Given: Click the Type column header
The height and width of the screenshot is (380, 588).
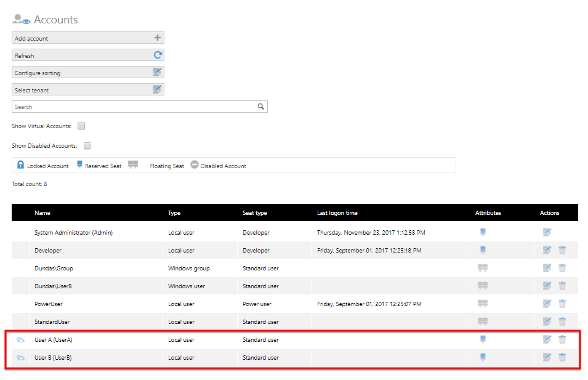Looking at the screenshot, I should pos(174,212).
